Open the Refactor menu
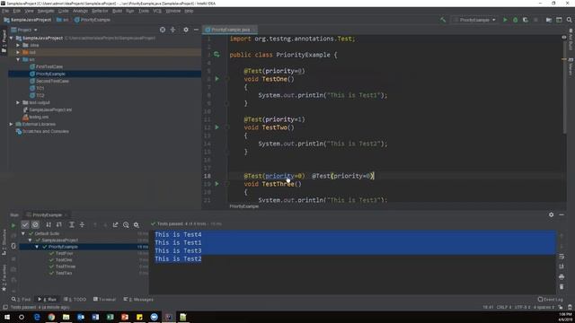 100,11
